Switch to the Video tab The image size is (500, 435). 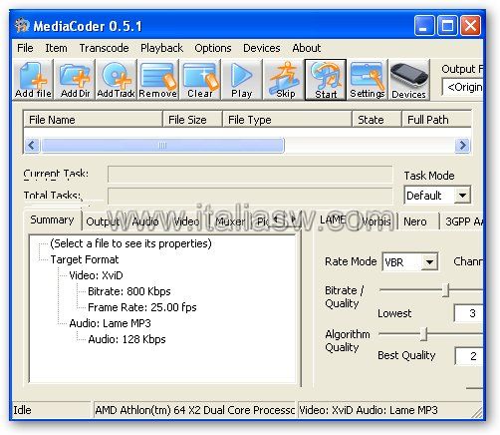[x=186, y=221]
